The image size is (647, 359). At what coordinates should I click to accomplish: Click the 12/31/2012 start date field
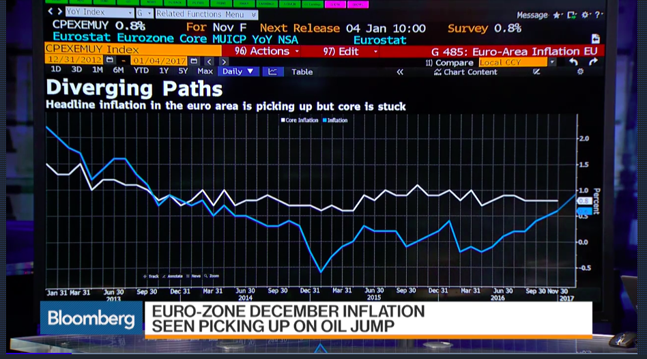(x=74, y=60)
